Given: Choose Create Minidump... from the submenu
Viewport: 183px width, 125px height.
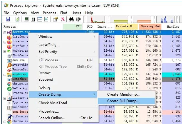Looking at the screenshot, I should pos(126,94).
